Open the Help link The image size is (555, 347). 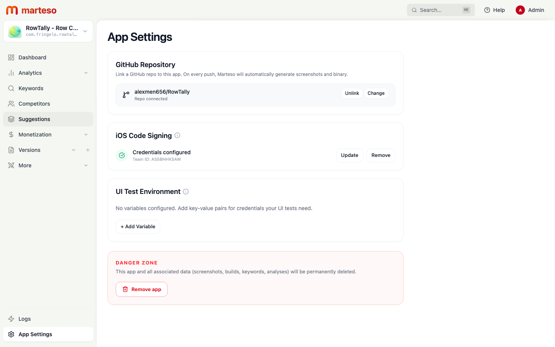coord(494,10)
